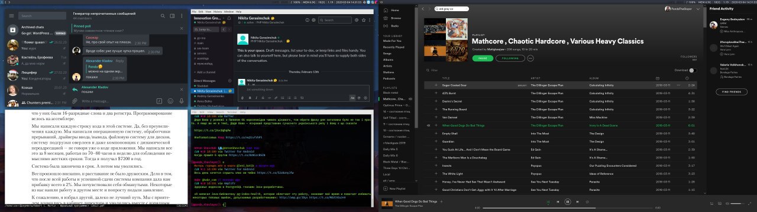The width and height of the screenshot is (757, 212).
Task: Toggle the playlist Download switch
Action: click(693, 70)
